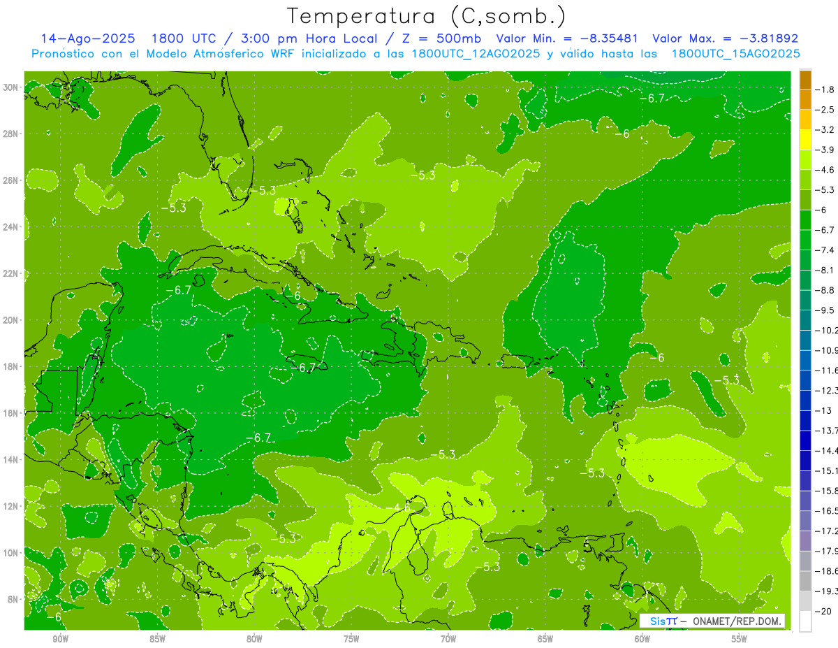
Task: Click the "-18.6" value on the color scale
Action: [x=826, y=570]
